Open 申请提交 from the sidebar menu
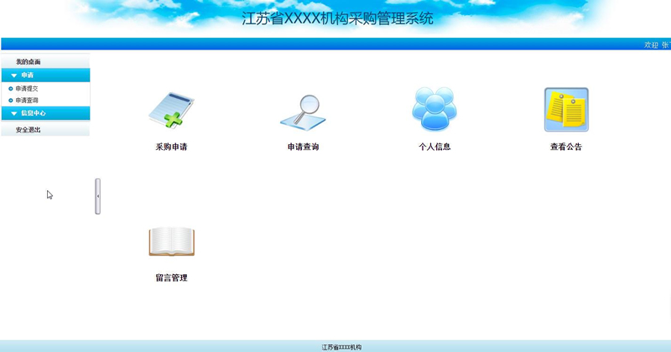Viewport: 671px width, 352px height. click(x=27, y=88)
